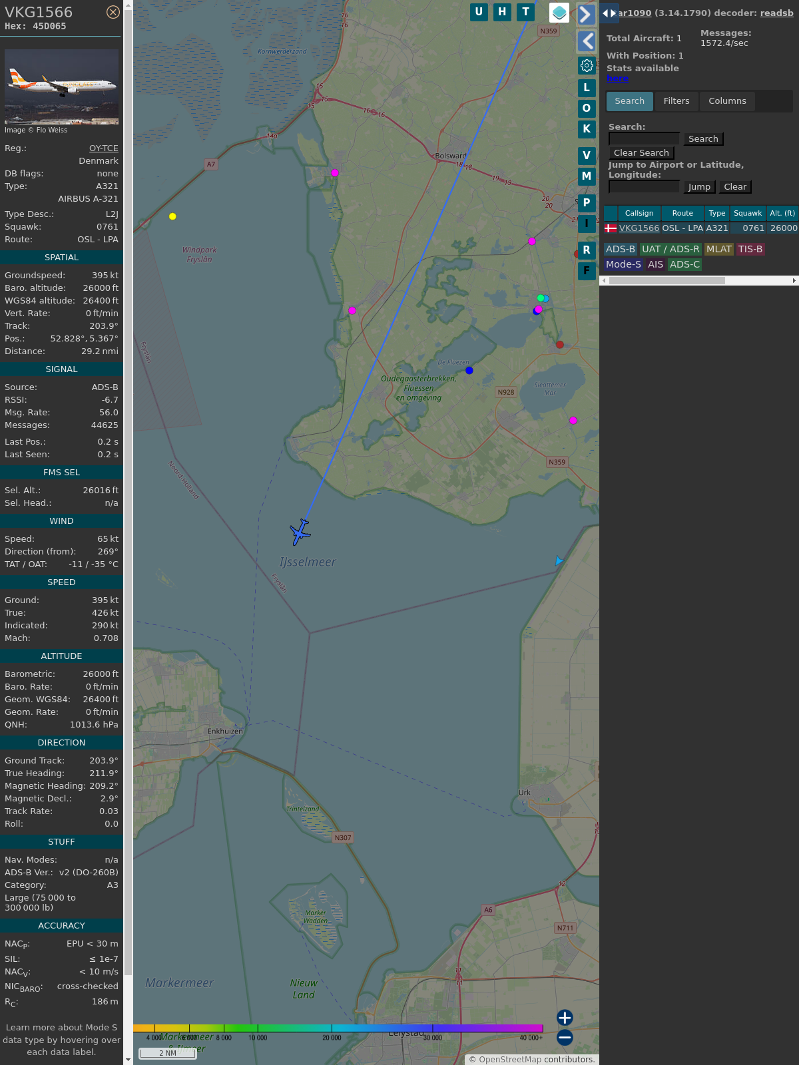The width and height of the screenshot is (799, 1065).
Task: Click the Clear button next to Jump
Action: coord(735,187)
